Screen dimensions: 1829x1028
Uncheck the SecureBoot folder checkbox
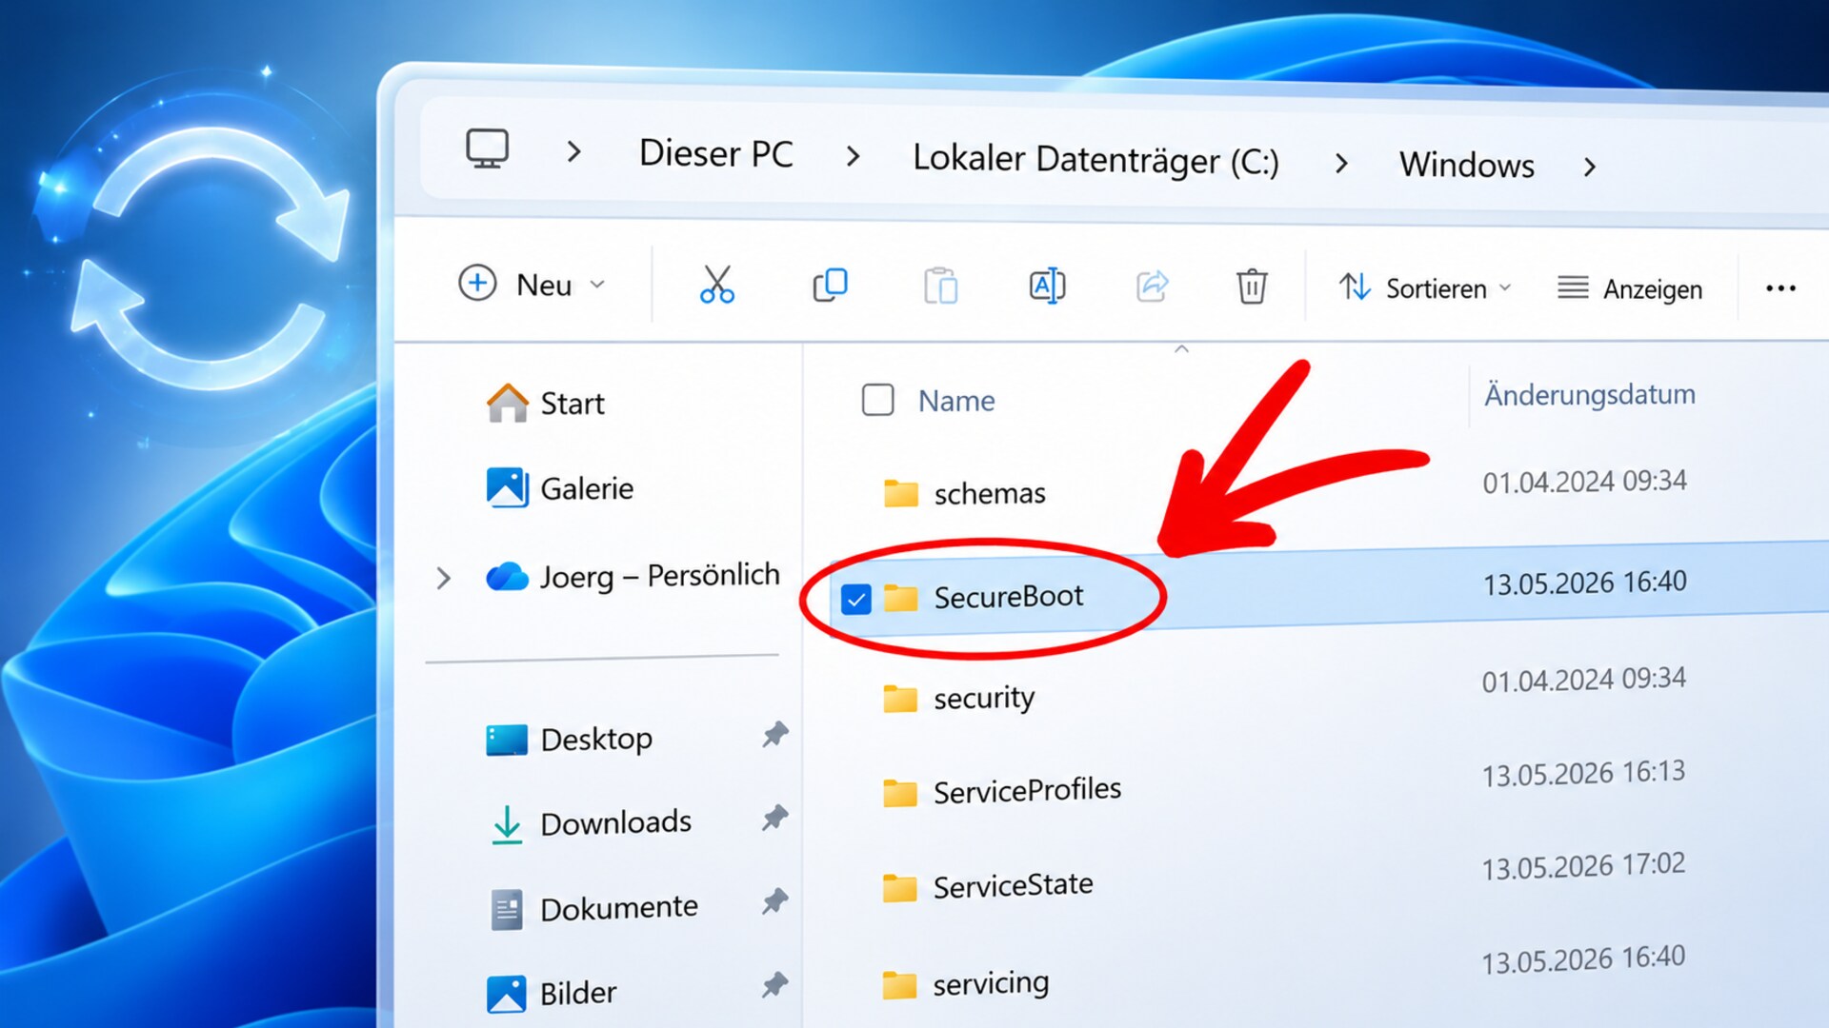pos(855,599)
